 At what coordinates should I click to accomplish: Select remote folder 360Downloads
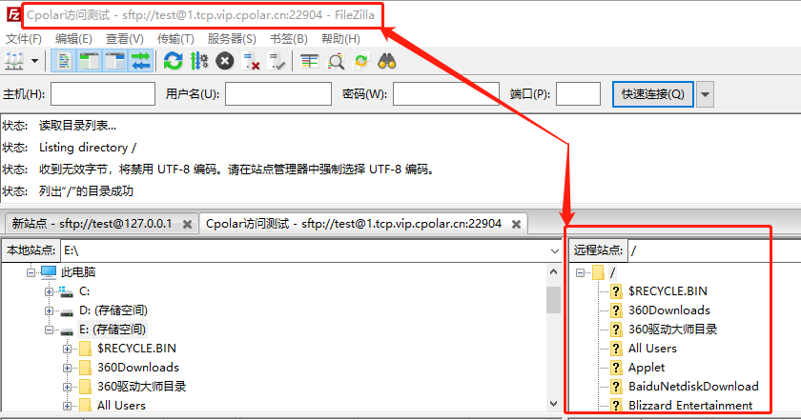669,310
